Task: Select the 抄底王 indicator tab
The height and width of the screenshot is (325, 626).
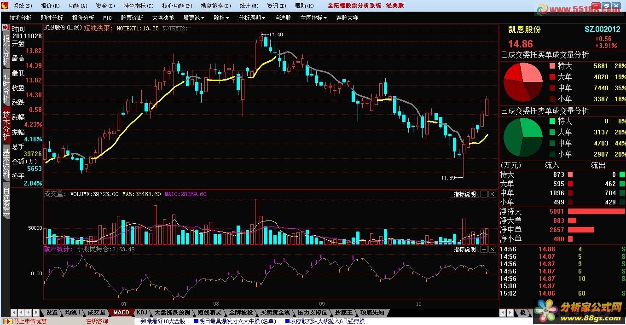Action: [344, 313]
